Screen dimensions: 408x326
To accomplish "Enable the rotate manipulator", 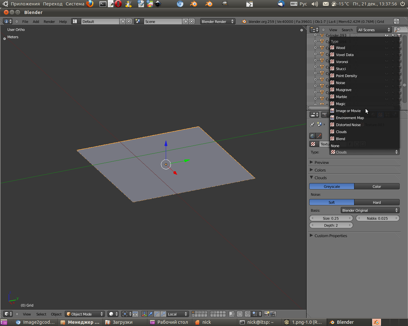I will (x=157, y=314).
